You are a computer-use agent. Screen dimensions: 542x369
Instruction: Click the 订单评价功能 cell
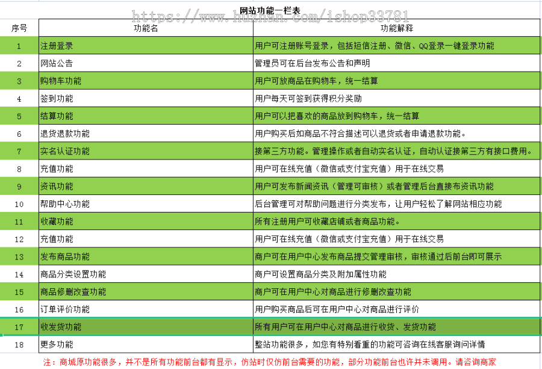coord(146,309)
